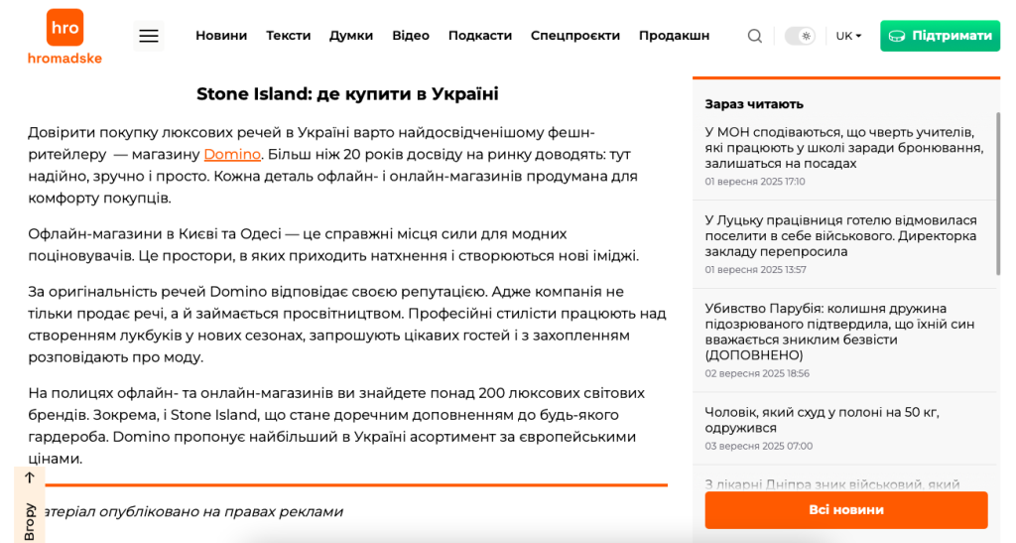
Task: Toggle the dark/light theme switch
Action: click(x=800, y=36)
